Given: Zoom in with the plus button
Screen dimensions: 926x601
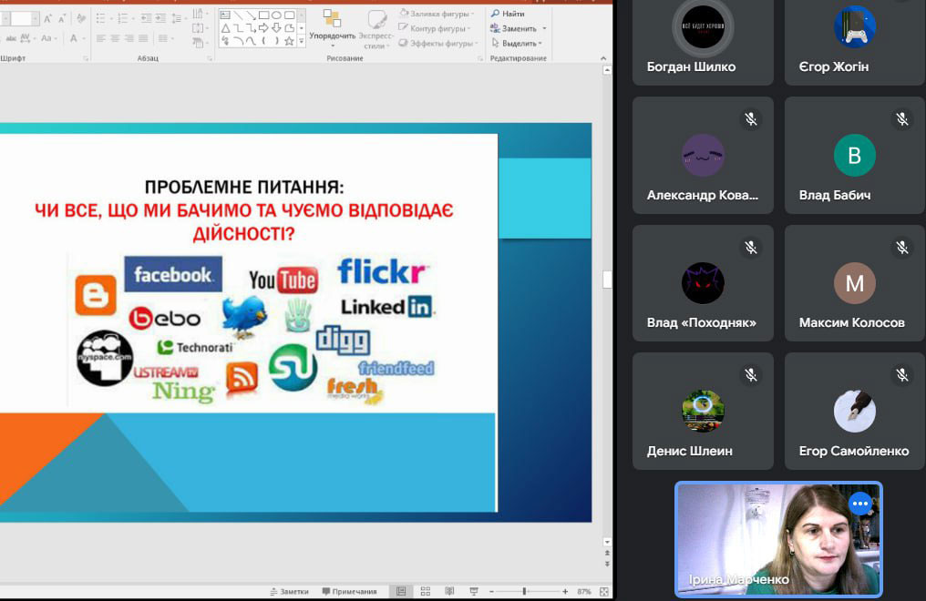Looking at the screenshot, I should [565, 592].
